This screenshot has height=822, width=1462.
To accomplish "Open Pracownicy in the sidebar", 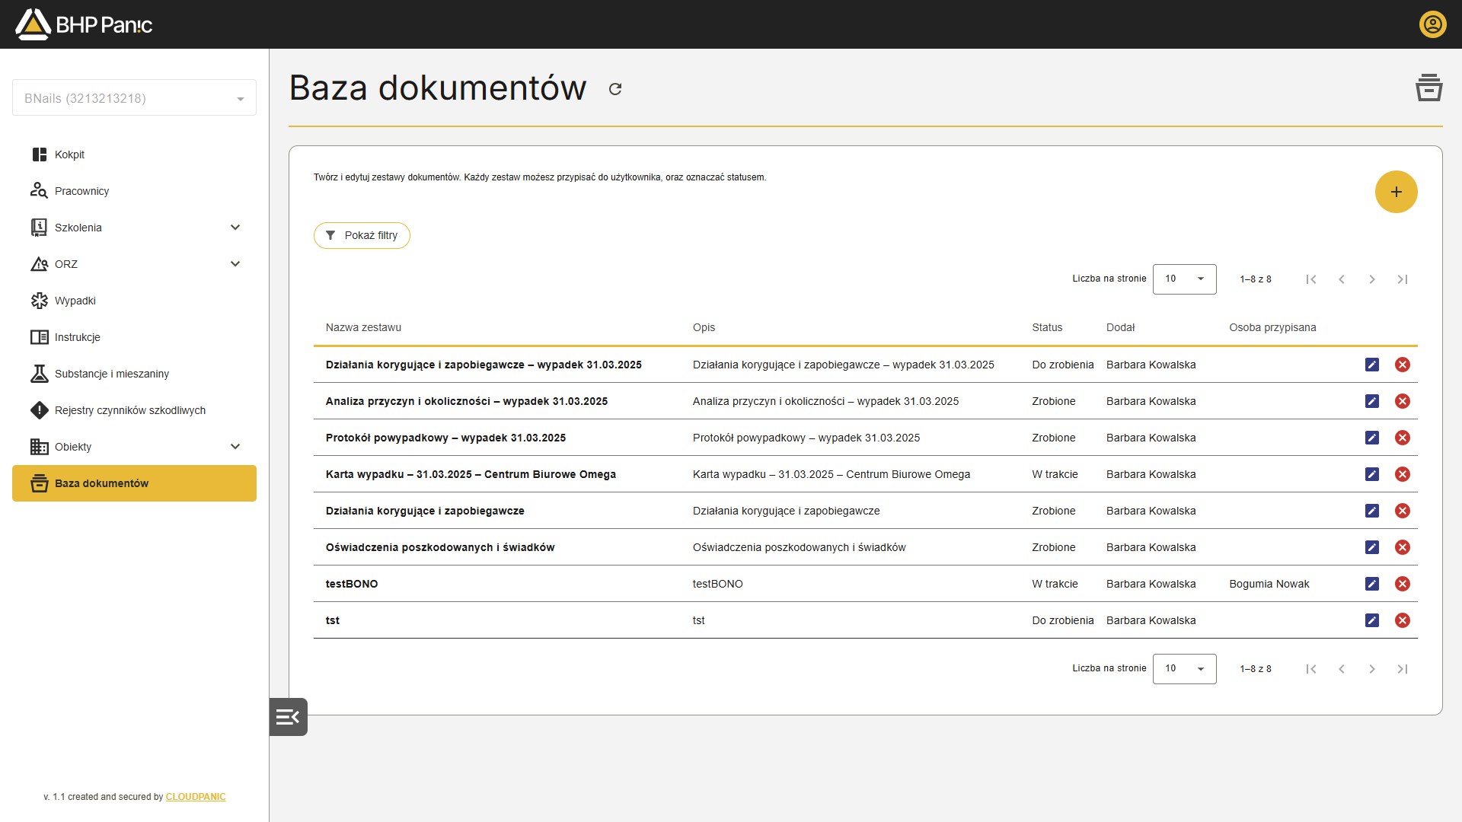I will 134,191.
